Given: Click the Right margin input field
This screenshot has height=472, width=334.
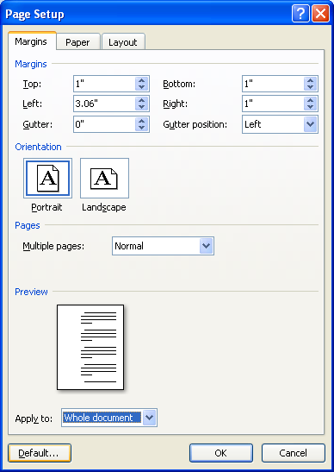Looking at the screenshot, I should [273, 104].
